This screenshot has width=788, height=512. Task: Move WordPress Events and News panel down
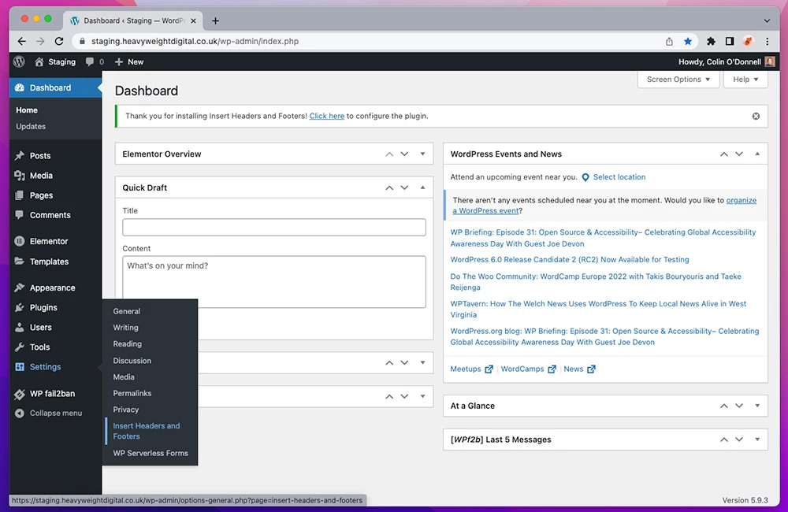pos(739,154)
